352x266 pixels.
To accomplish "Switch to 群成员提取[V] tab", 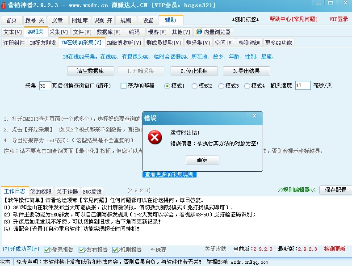I will tap(163, 42).
